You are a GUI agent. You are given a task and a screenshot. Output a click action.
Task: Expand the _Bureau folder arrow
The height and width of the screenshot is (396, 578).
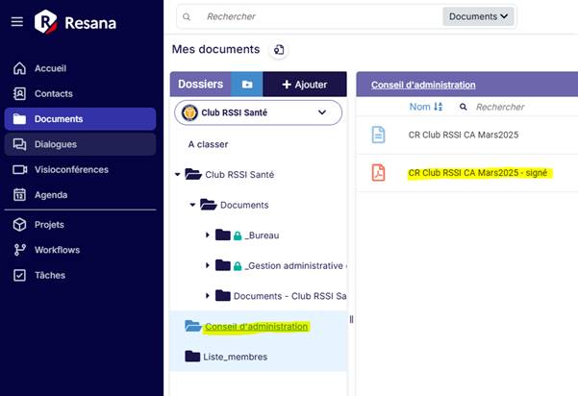pyautogui.click(x=208, y=235)
